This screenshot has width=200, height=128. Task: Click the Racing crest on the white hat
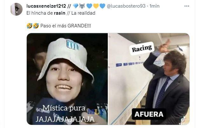coord(72,45)
